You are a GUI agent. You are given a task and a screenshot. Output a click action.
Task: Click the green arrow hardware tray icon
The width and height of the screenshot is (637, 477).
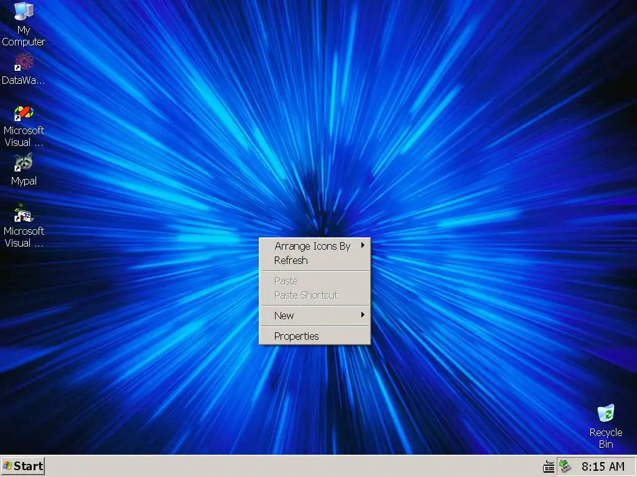[x=565, y=467]
